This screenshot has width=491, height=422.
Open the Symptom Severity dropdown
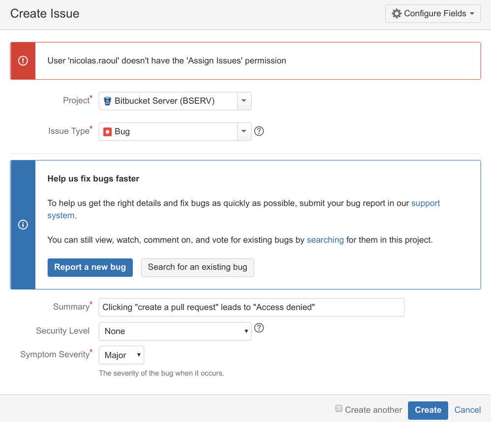coord(121,355)
